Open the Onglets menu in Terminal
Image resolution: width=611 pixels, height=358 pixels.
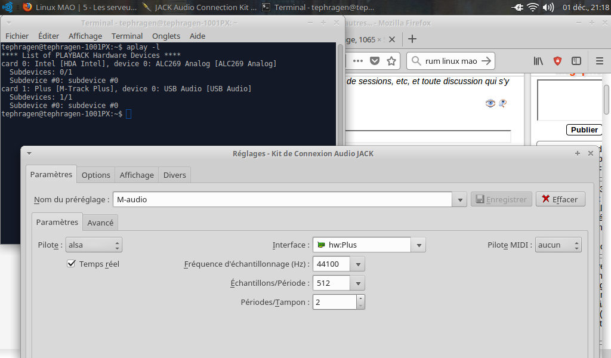(166, 36)
